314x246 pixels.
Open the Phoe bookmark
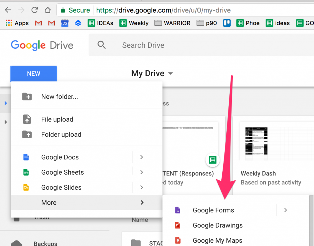pos(248,23)
